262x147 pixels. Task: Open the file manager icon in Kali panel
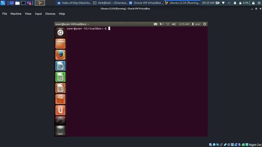(x=17, y=3)
